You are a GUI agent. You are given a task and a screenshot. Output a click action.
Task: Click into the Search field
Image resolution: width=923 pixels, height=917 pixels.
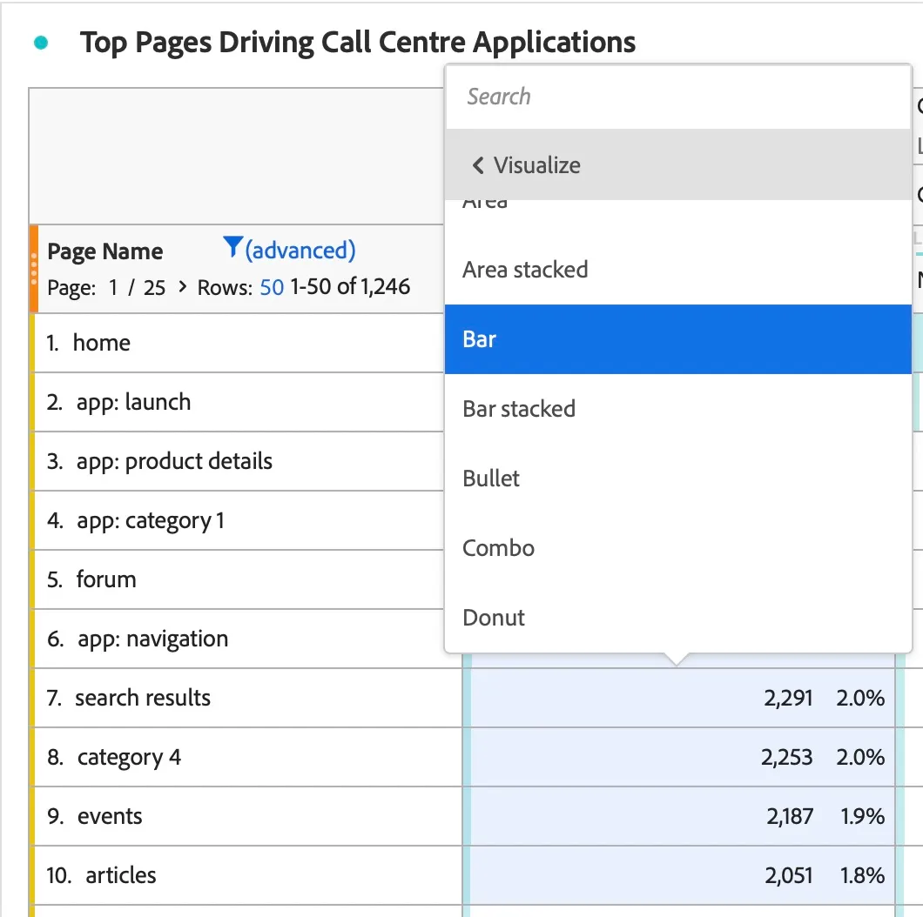click(x=678, y=97)
